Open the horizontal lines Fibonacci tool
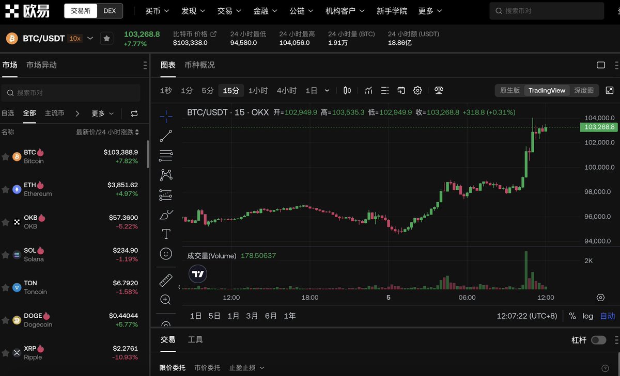620x376 pixels. coord(166,156)
